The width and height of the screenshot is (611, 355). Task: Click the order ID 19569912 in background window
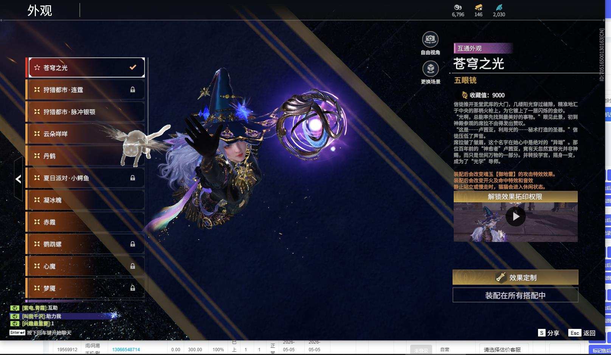[x=67, y=350]
